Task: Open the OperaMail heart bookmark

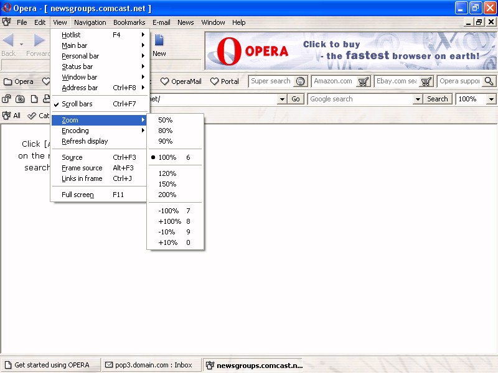Action: click(x=181, y=81)
